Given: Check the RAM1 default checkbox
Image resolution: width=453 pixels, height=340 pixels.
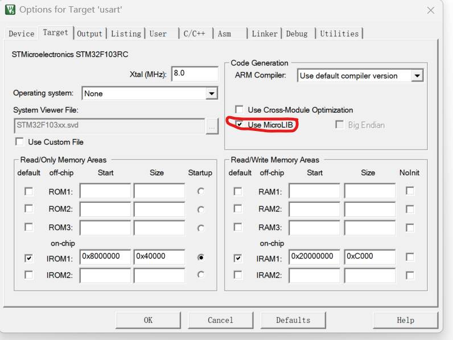Looking at the screenshot, I should point(238,191).
